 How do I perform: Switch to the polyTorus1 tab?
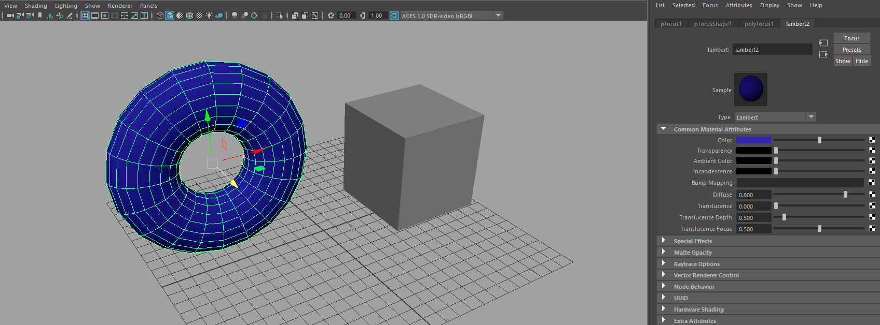point(759,24)
